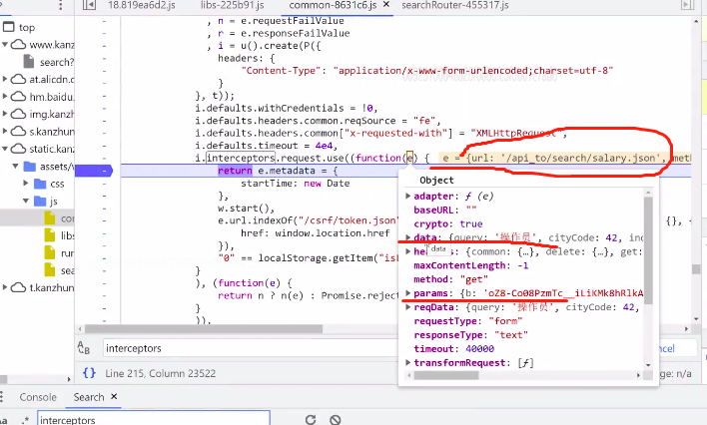Expand the params property in object popup

click(x=408, y=293)
